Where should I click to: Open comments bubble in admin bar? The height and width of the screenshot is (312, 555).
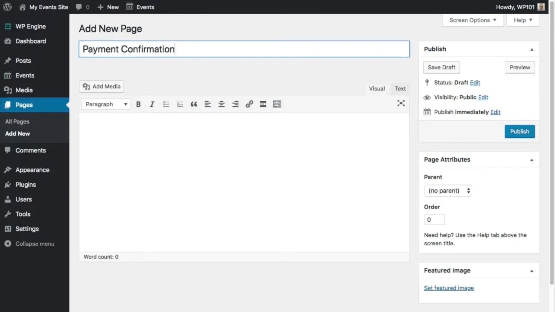click(x=82, y=7)
